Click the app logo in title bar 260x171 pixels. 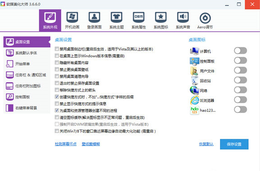3,4
